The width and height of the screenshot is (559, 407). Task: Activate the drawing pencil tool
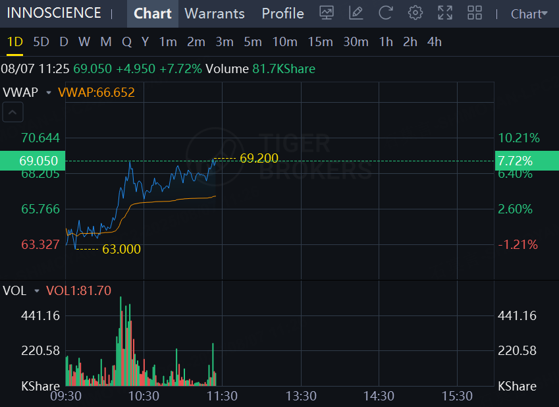(356, 13)
